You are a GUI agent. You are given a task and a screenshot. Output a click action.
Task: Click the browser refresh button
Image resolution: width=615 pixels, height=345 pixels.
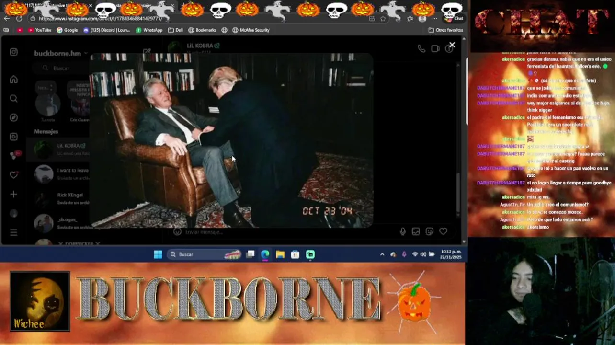(19, 18)
